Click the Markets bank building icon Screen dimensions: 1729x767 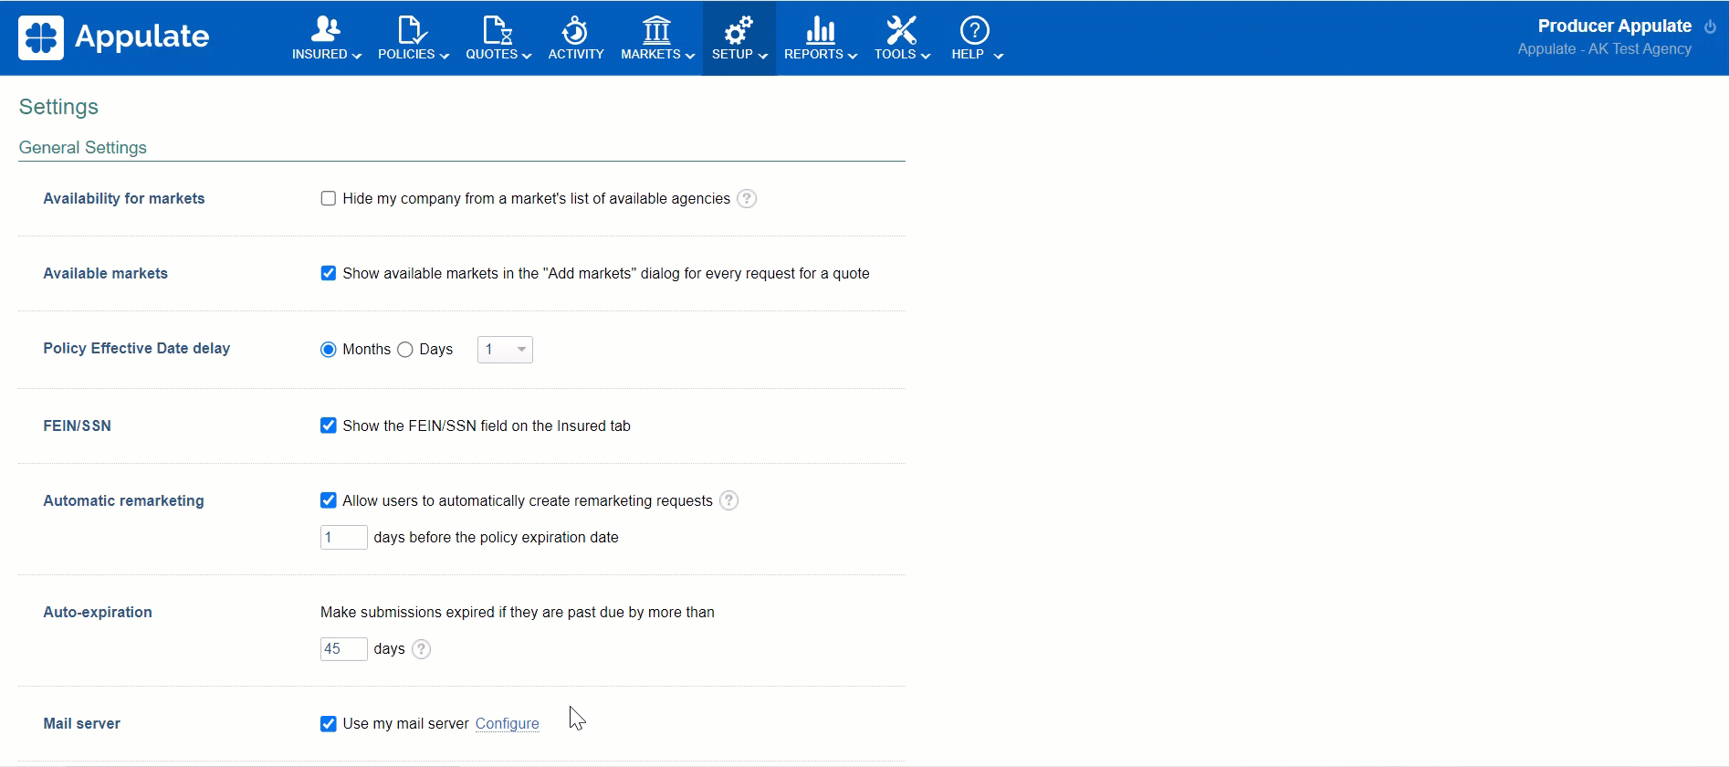pyautogui.click(x=656, y=29)
